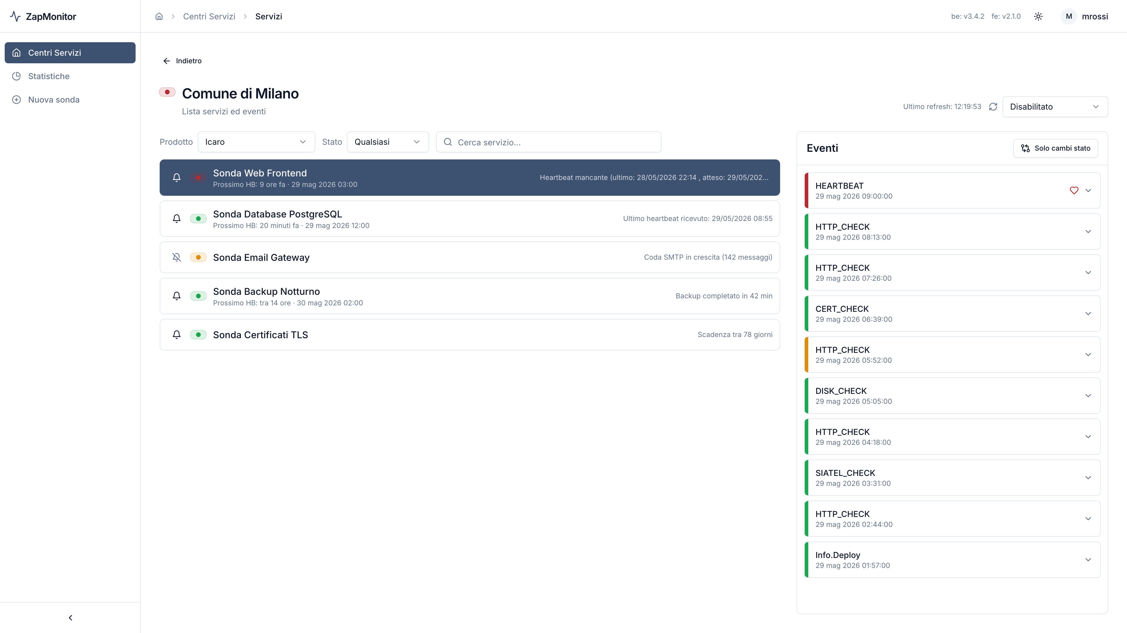This screenshot has height=633, width=1127.
Task: Click the search magnifier icon
Action: click(448, 142)
